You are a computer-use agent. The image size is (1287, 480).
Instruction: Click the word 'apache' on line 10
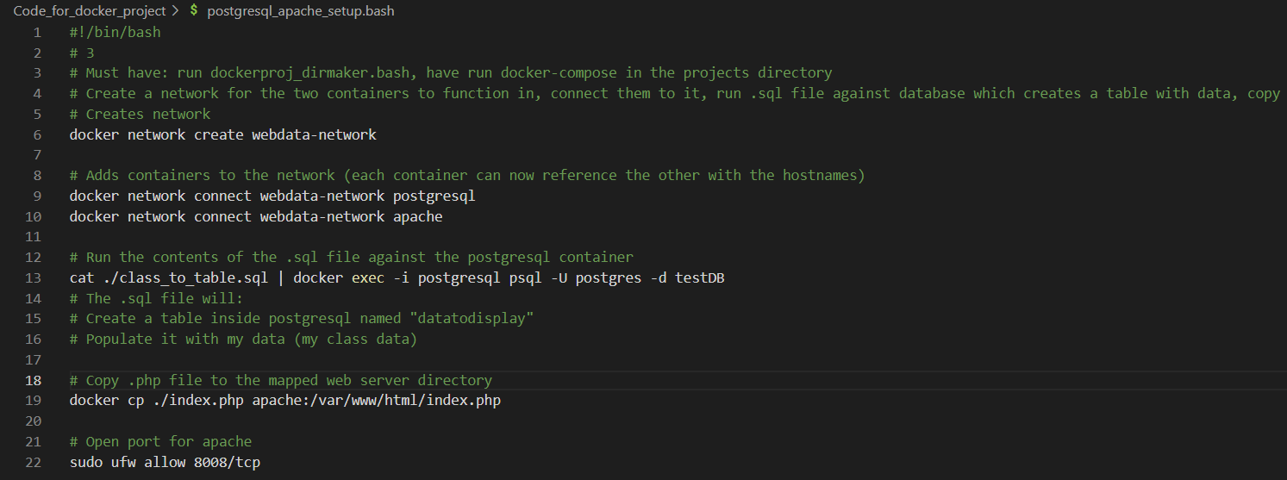coord(417,216)
